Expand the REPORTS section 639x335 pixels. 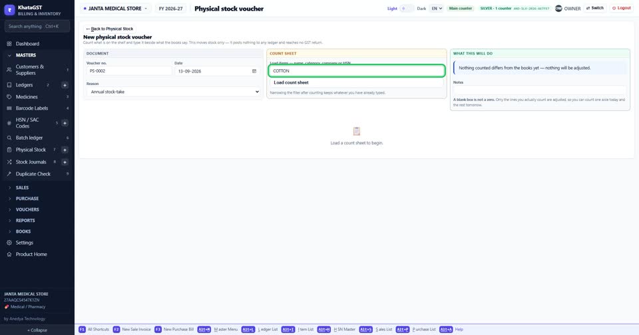[x=37, y=221]
